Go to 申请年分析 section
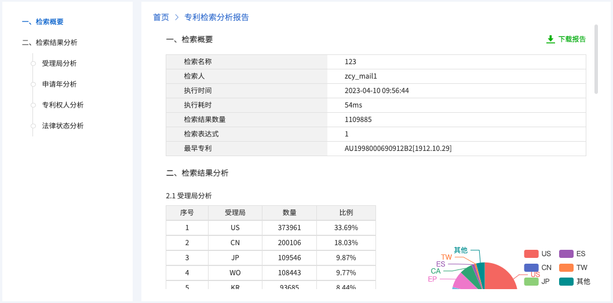The height and width of the screenshot is (303, 613). 59,84
